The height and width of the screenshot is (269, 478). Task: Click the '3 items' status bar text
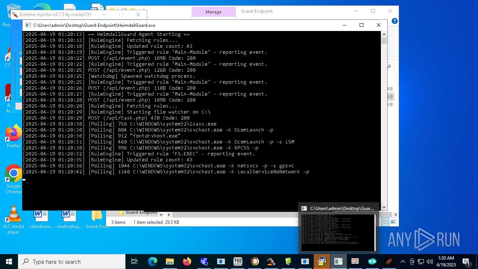point(118,222)
